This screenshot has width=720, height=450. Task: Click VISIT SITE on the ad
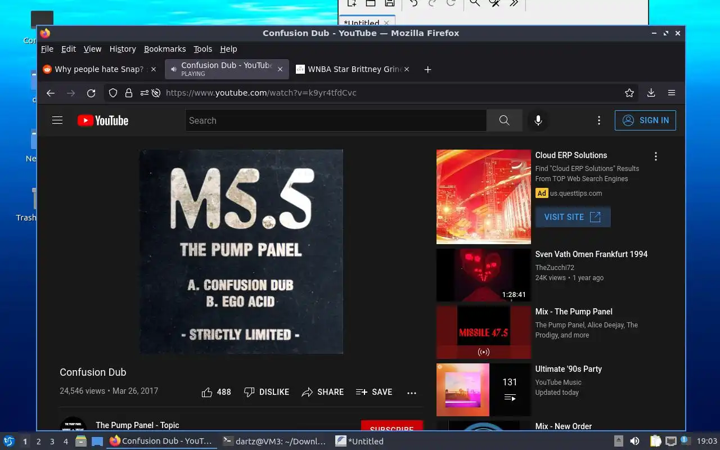click(x=573, y=217)
